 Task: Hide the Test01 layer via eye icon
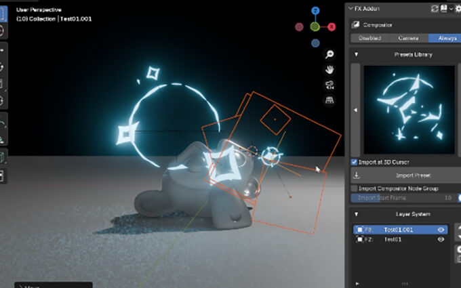coord(441,239)
